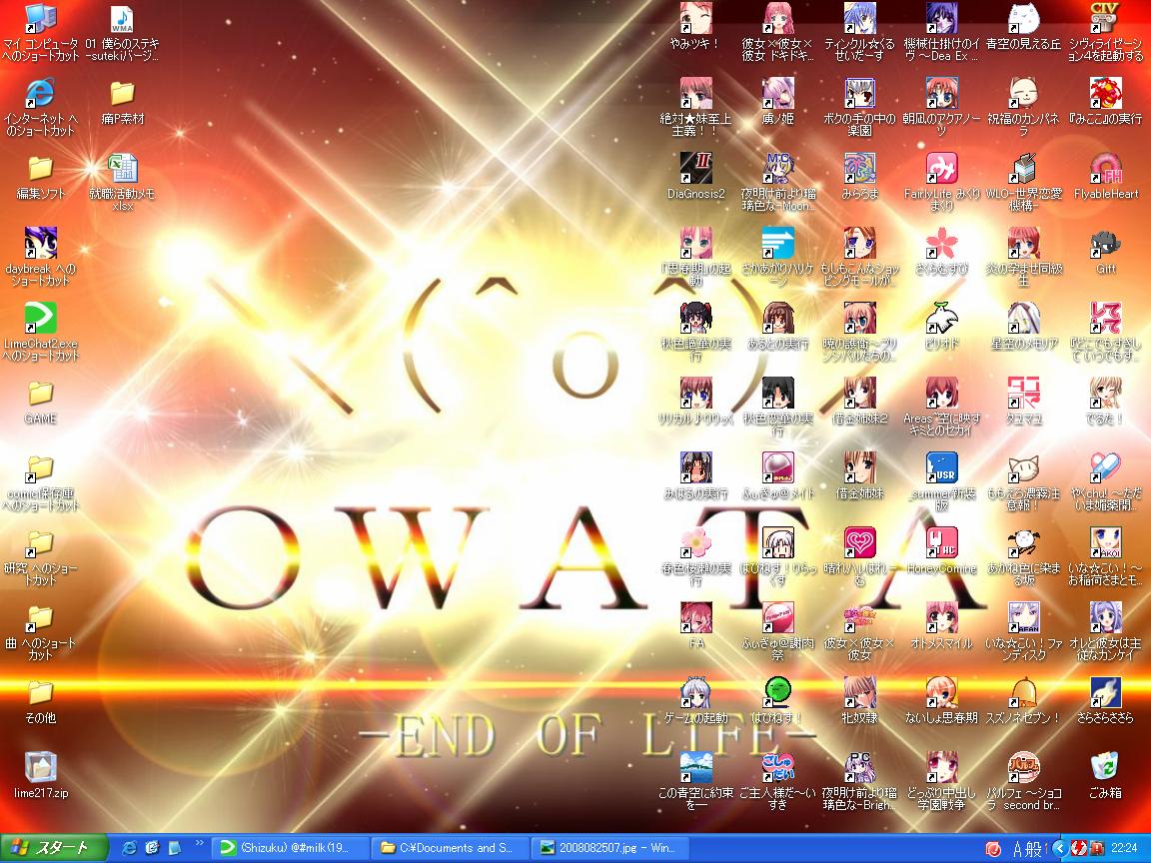Select the 研究 shortcut folder icon
Viewport: 1151px width, 863px height.
pos(40,543)
